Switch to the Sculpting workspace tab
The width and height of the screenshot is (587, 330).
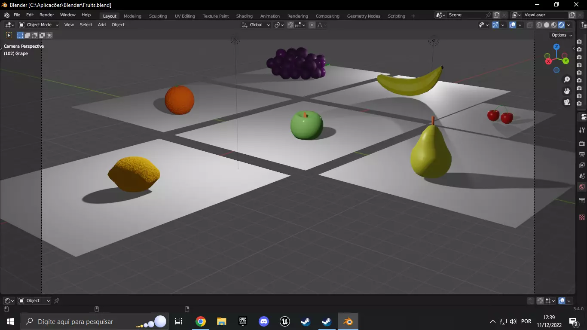[x=158, y=16]
